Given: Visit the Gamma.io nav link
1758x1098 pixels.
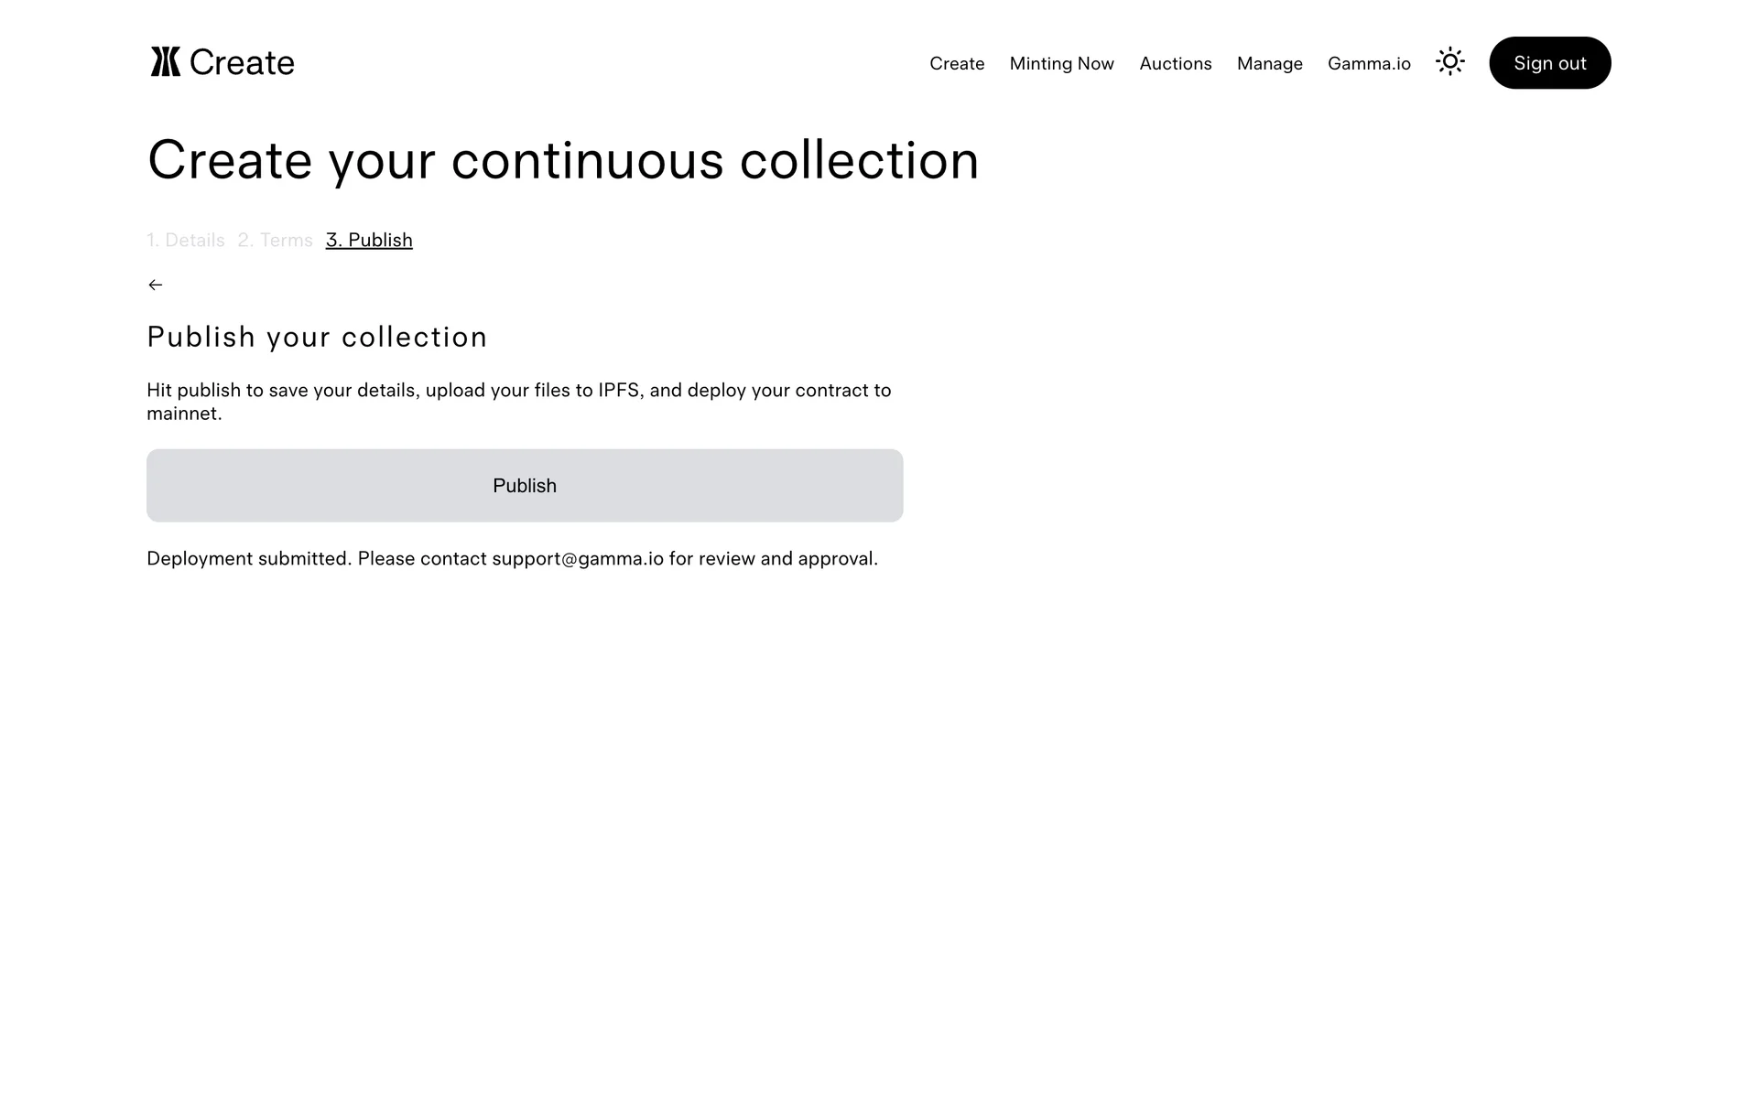Looking at the screenshot, I should pos(1369,63).
